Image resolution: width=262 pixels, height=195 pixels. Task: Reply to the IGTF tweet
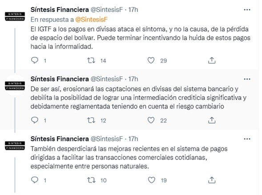[35, 60]
